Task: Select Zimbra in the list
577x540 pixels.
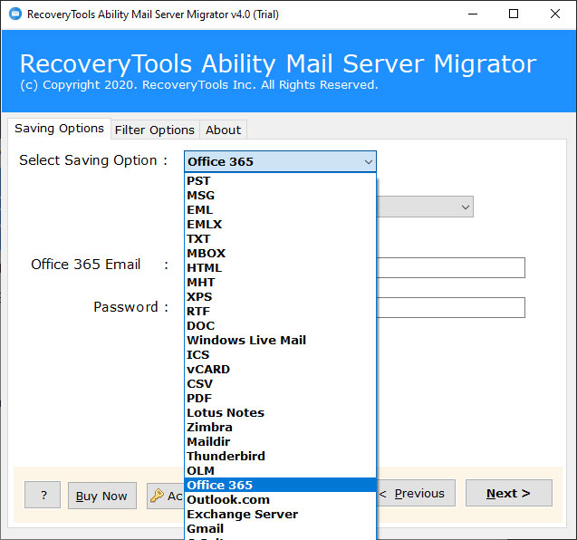Action: pyautogui.click(x=280, y=427)
